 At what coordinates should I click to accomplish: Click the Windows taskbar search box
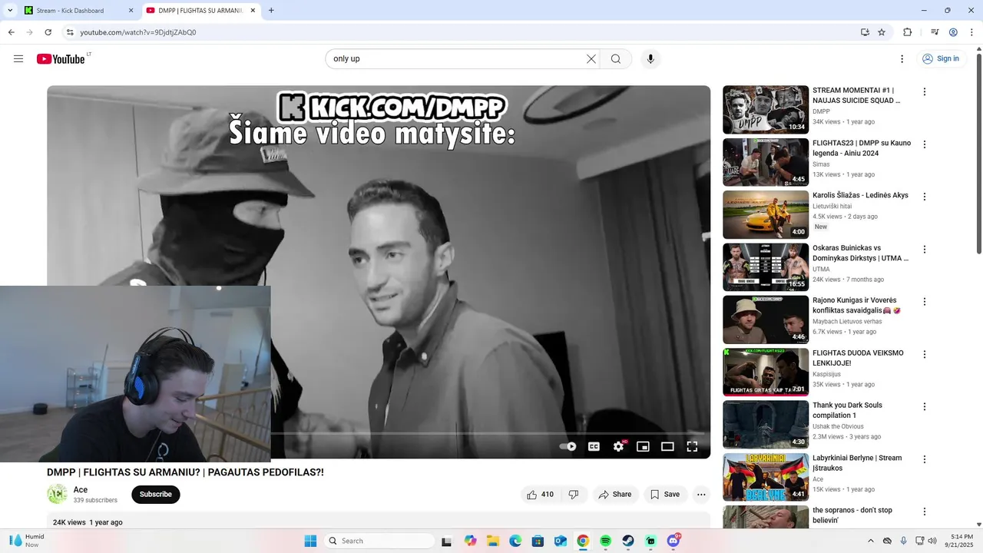pos(379,541)
